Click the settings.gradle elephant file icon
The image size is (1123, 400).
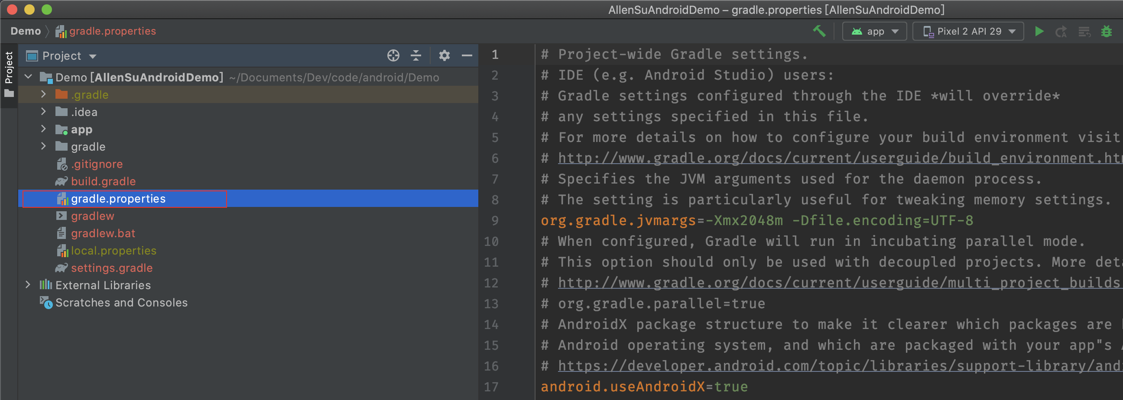tap(62, 268)
